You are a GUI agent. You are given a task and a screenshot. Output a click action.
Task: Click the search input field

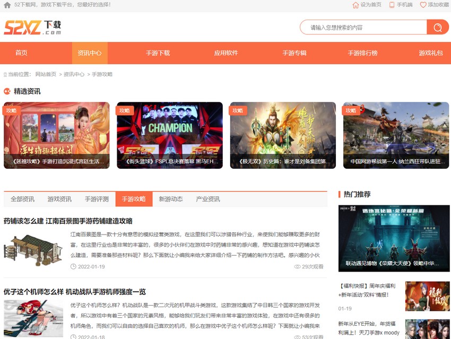(363, 27)
